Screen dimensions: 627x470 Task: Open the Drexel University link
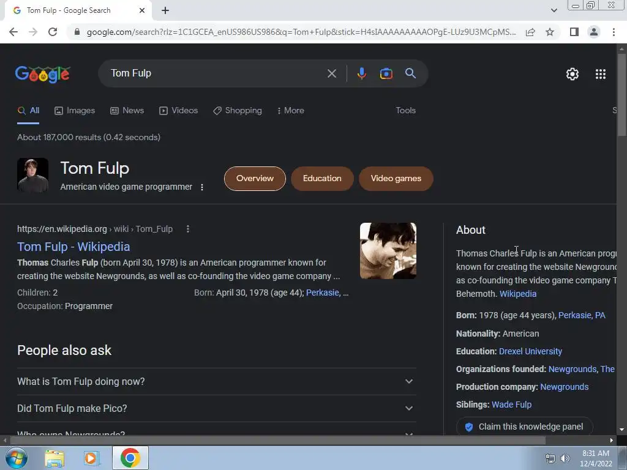coord(530,352)
